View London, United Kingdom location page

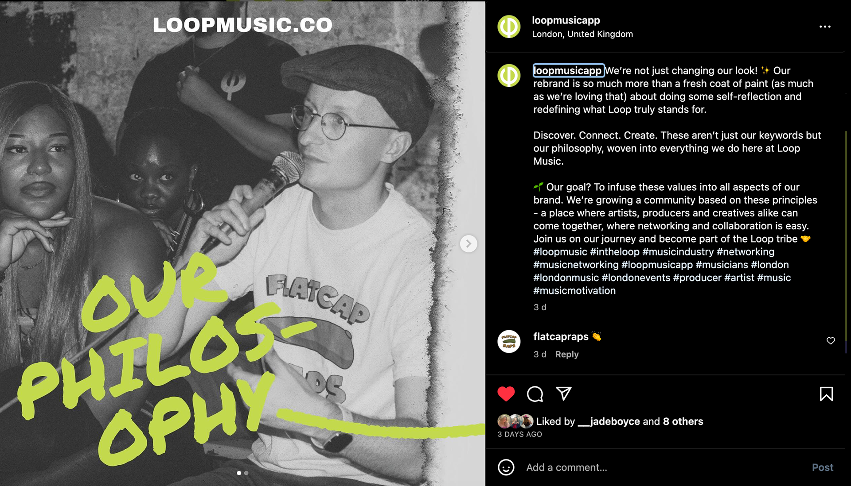coord(582,34)
